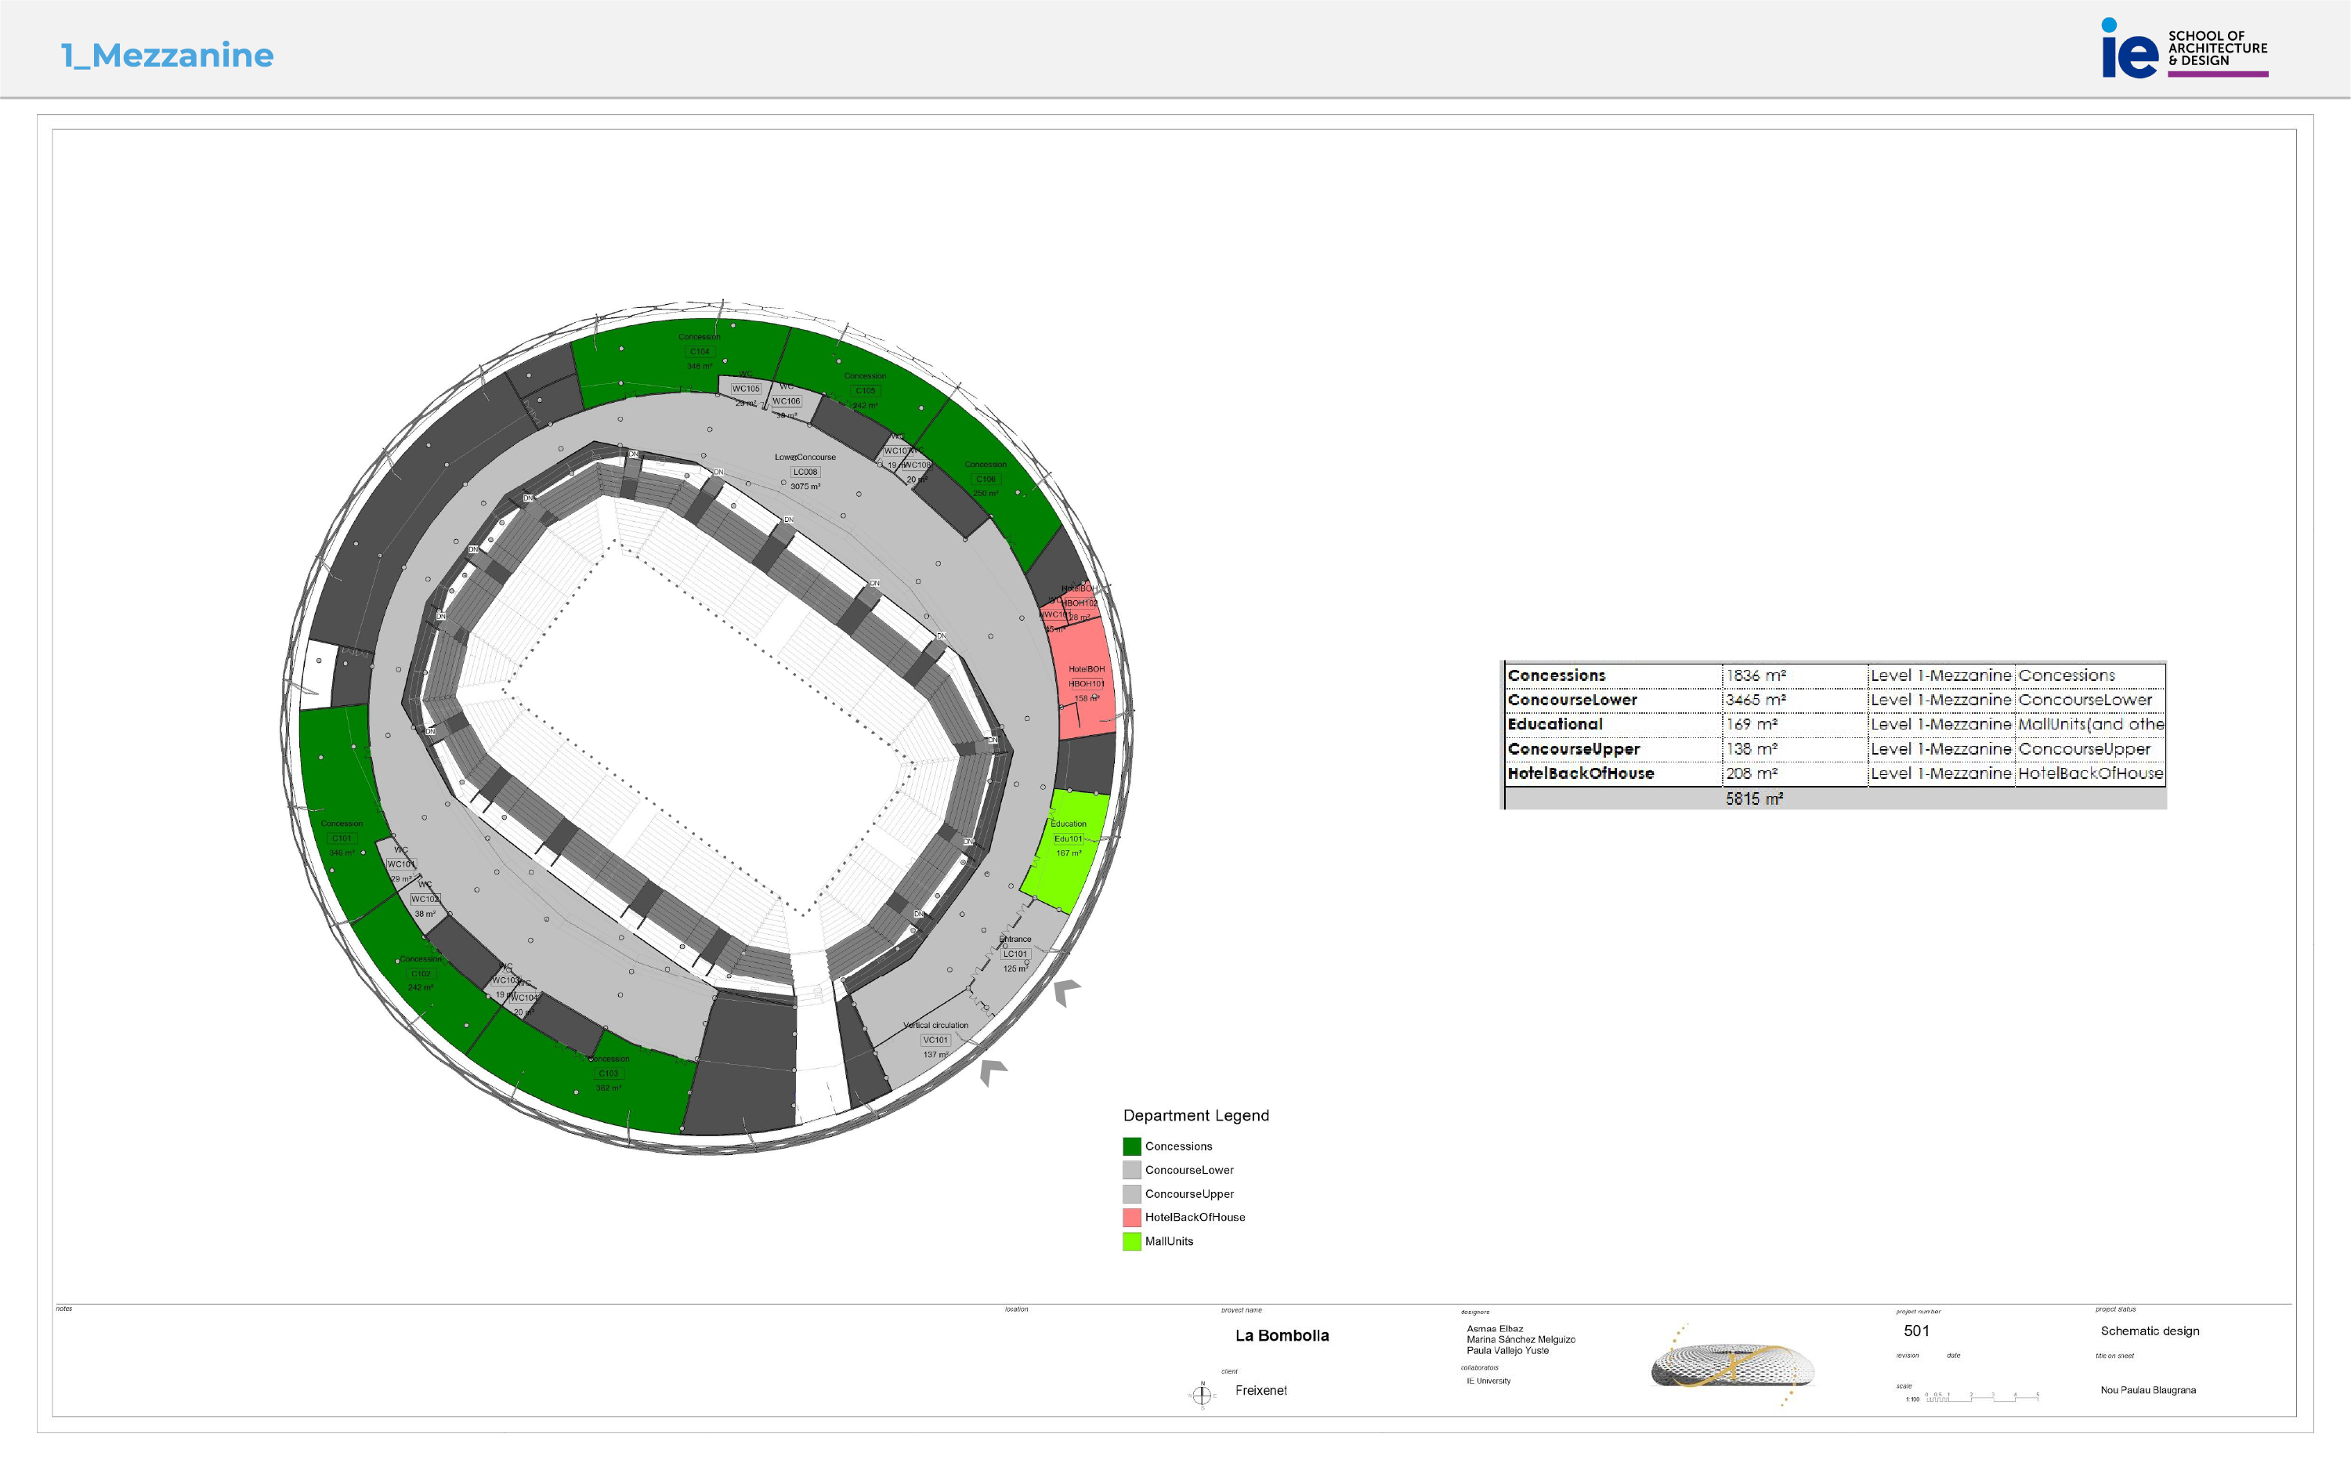The width and height of the screenshot is (2351, 1470).
Task: Click the IE School of Architecture logo
Action: pos(2183,49)
